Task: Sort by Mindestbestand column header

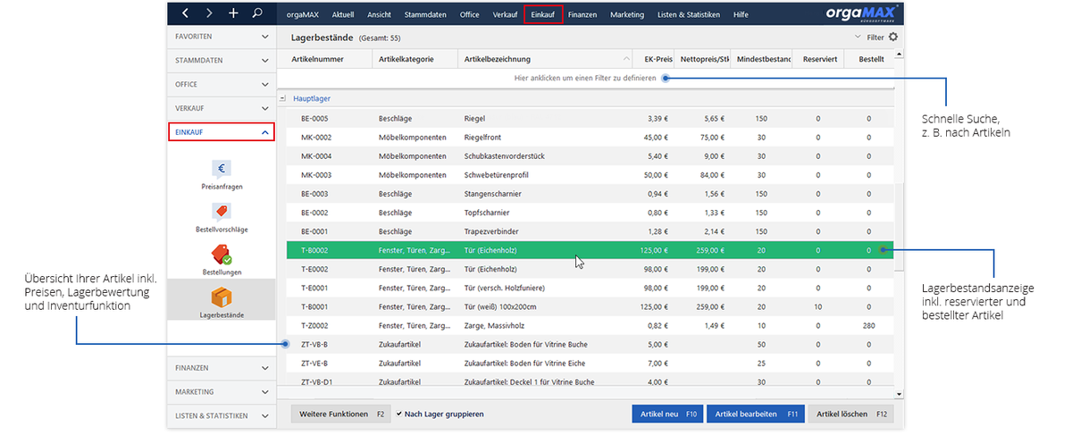Action: pyautogui.click(x=762, y=60)
